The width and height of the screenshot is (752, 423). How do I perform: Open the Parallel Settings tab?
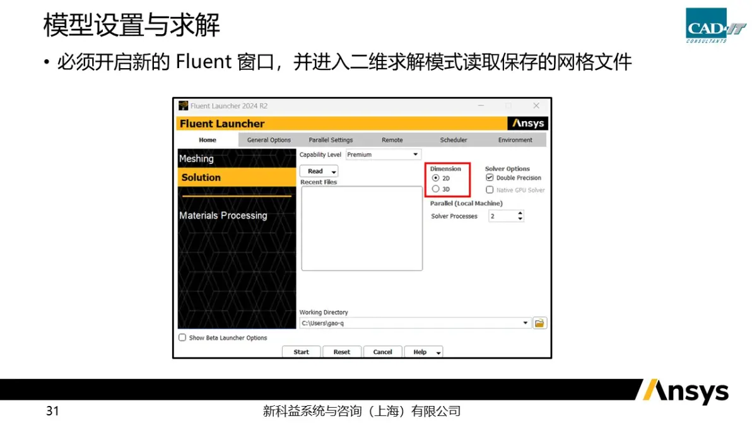point(331,141)
